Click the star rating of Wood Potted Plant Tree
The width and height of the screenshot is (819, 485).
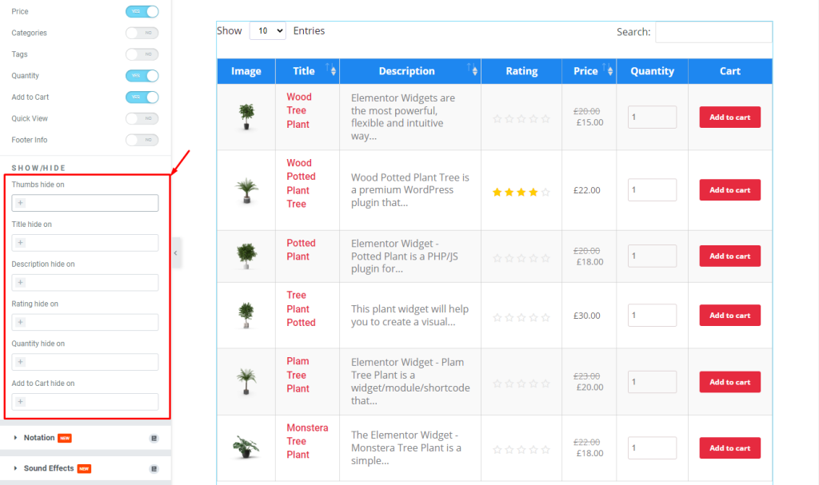[x=521, y=192]
